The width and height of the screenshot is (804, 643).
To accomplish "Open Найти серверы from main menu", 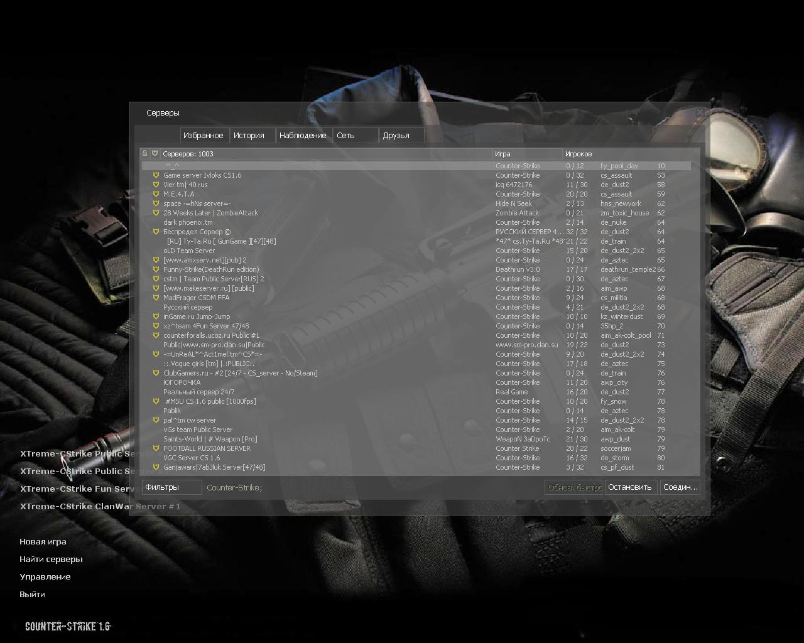I will 51,559.
